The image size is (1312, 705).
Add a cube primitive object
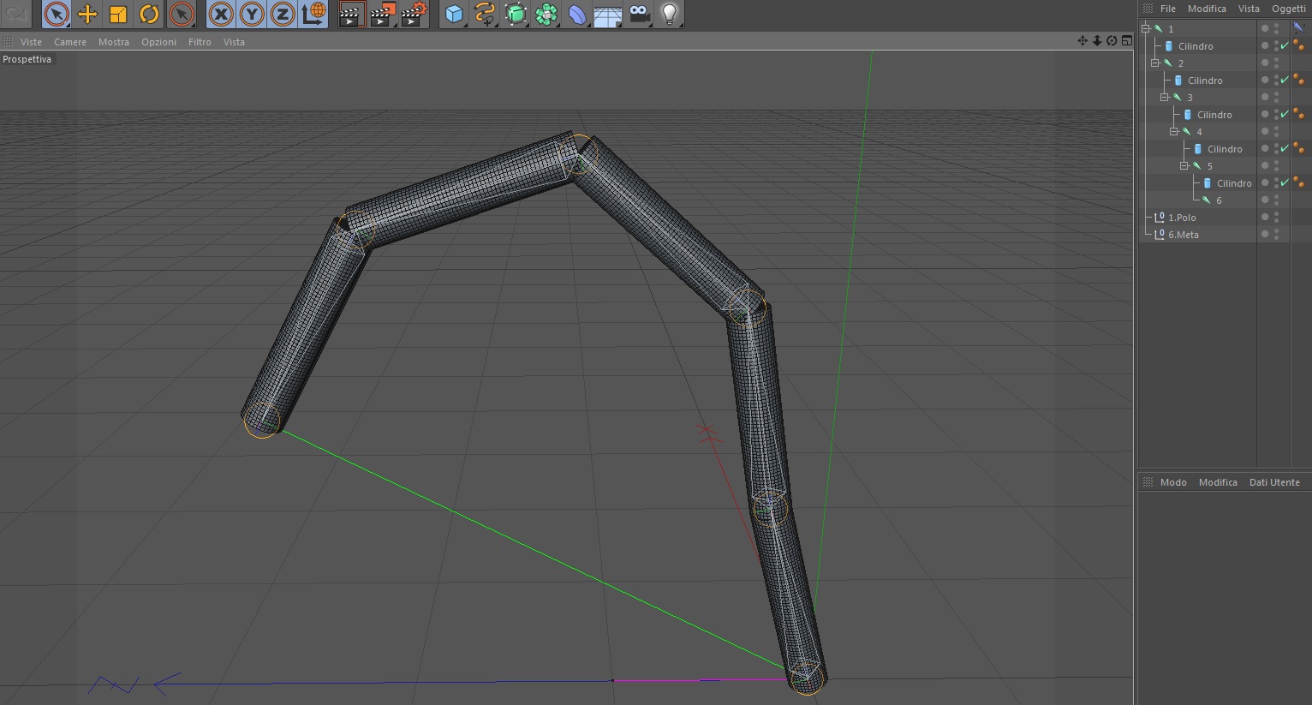(x=454, y=14)
